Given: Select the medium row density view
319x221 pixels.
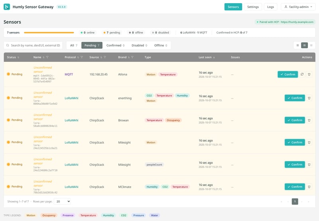Looking at the screenshot, I should pos(304,45).
